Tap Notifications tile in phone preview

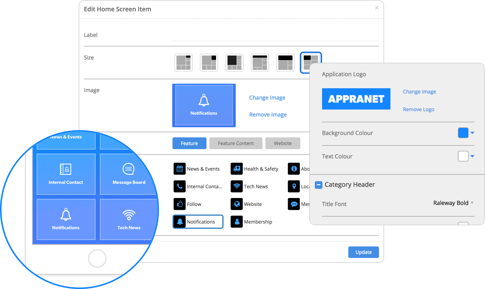pyautogui.click(x=66, y=219)
